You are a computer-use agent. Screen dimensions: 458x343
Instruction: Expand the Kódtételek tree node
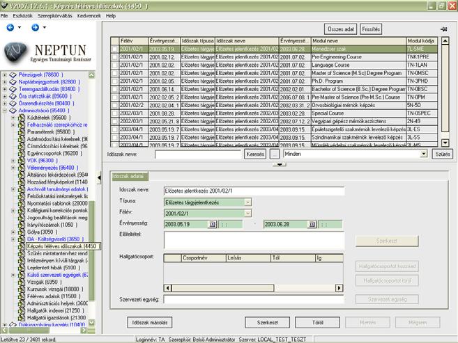click(13, 118)
